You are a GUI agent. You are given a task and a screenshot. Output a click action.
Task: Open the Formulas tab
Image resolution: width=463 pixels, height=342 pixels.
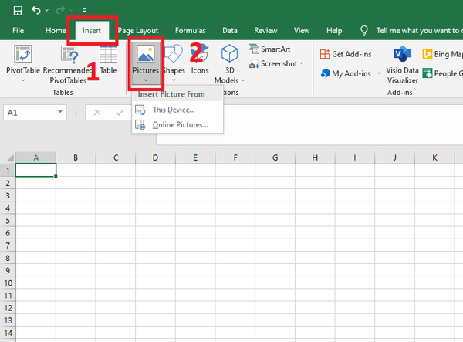pyautogui.click(x=190, y=30)
